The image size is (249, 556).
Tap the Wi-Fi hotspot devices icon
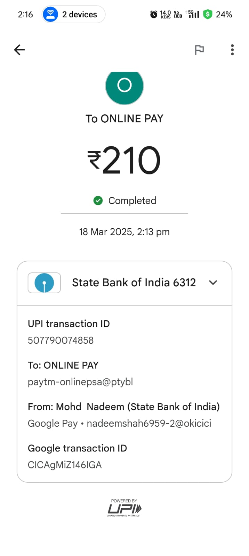coord(51,14)
